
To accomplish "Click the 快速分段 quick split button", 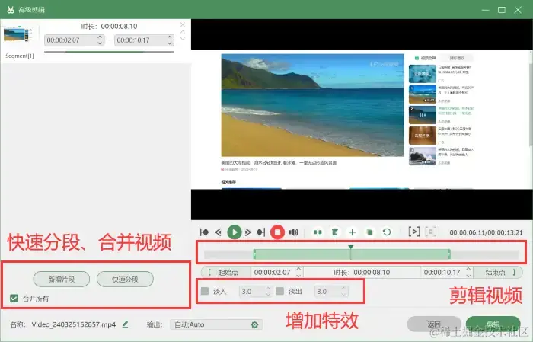I will click(125, 280).
